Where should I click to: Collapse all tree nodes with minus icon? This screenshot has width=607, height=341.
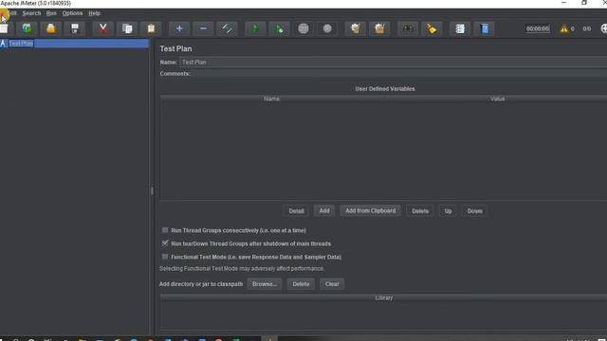203,28
